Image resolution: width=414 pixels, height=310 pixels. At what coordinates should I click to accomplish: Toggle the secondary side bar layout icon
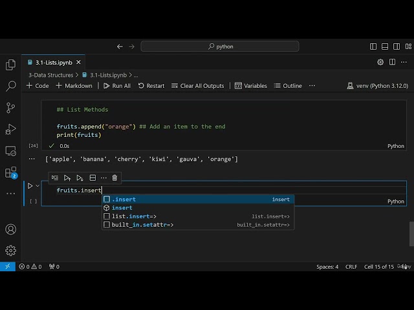pos(397,46)
